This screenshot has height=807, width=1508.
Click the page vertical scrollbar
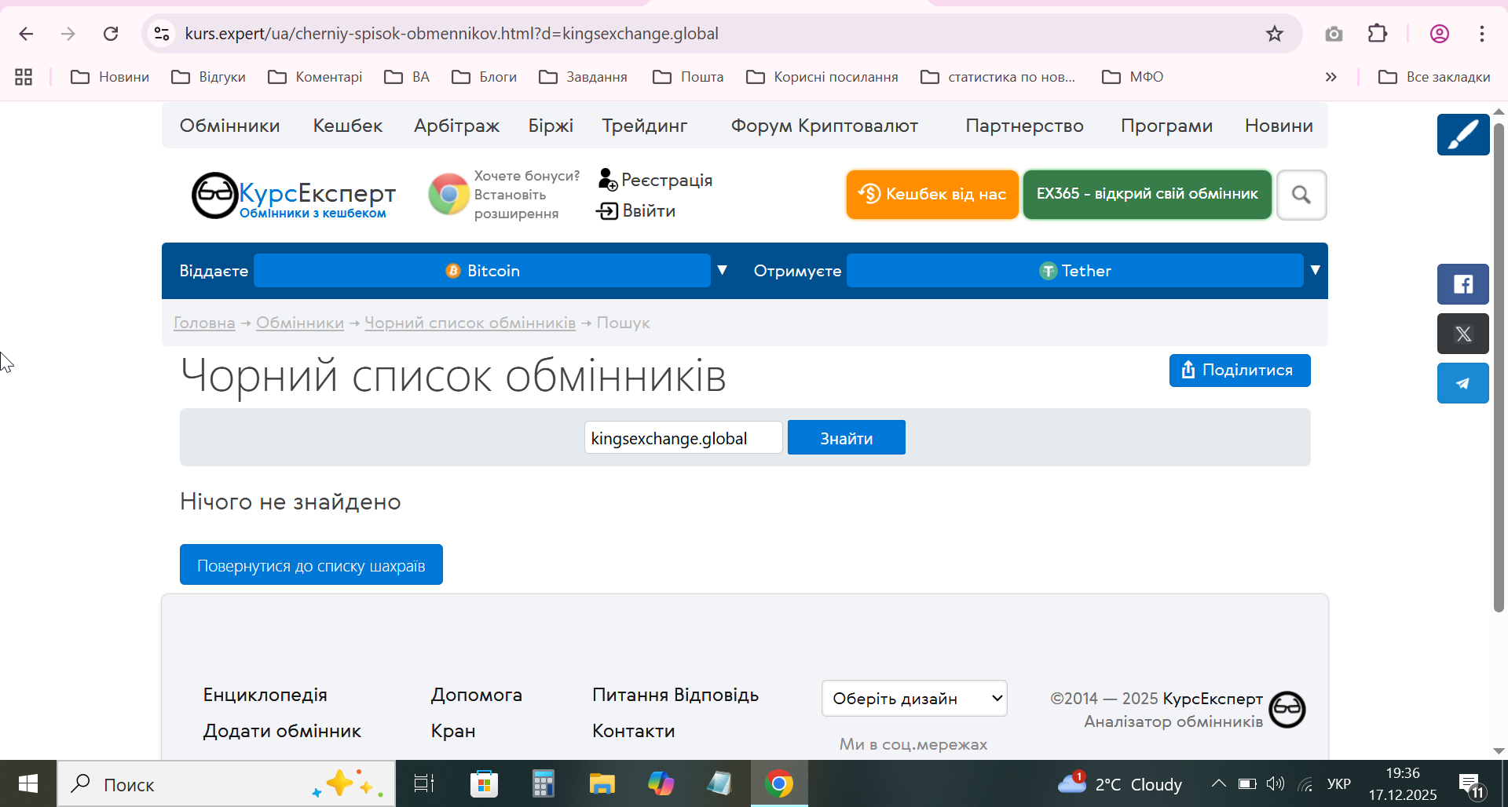pos(1499,367)
